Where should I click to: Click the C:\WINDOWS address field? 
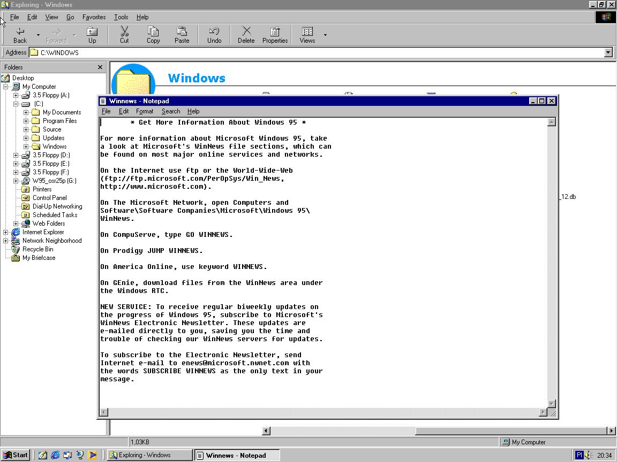click(x=317, y=52)
